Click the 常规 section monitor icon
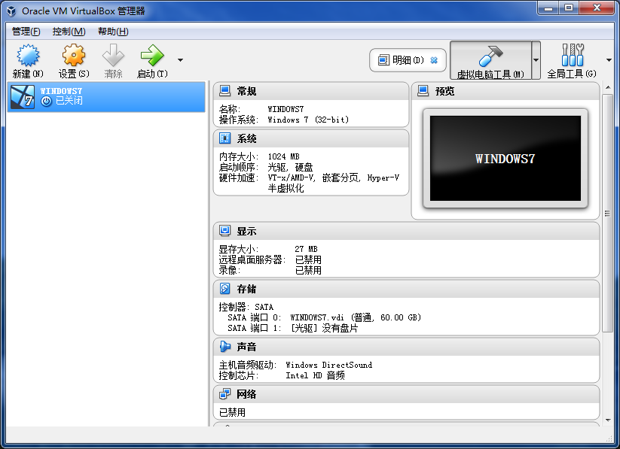Viewport: 620px width, 449px height. pyautogui.click(x=225, y=91)
